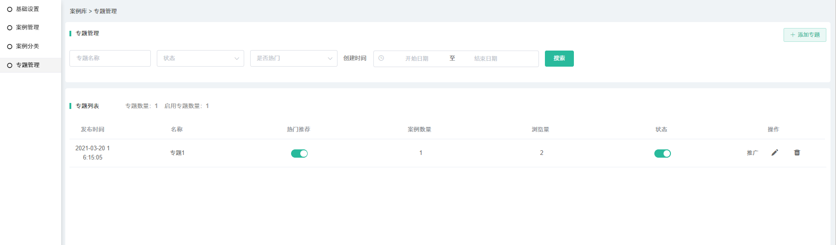Click the circle icon beside 基础设置
836x245 pixels.
pyautogui.click(x=10, y=9)
